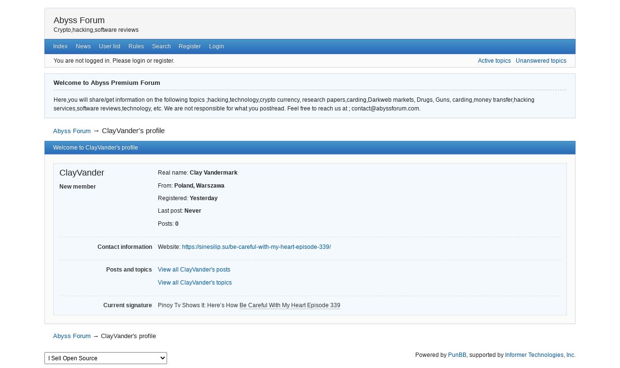This screenshot has height=368, width=620.
Task: View the forum Rules
Action: [136, 46]
